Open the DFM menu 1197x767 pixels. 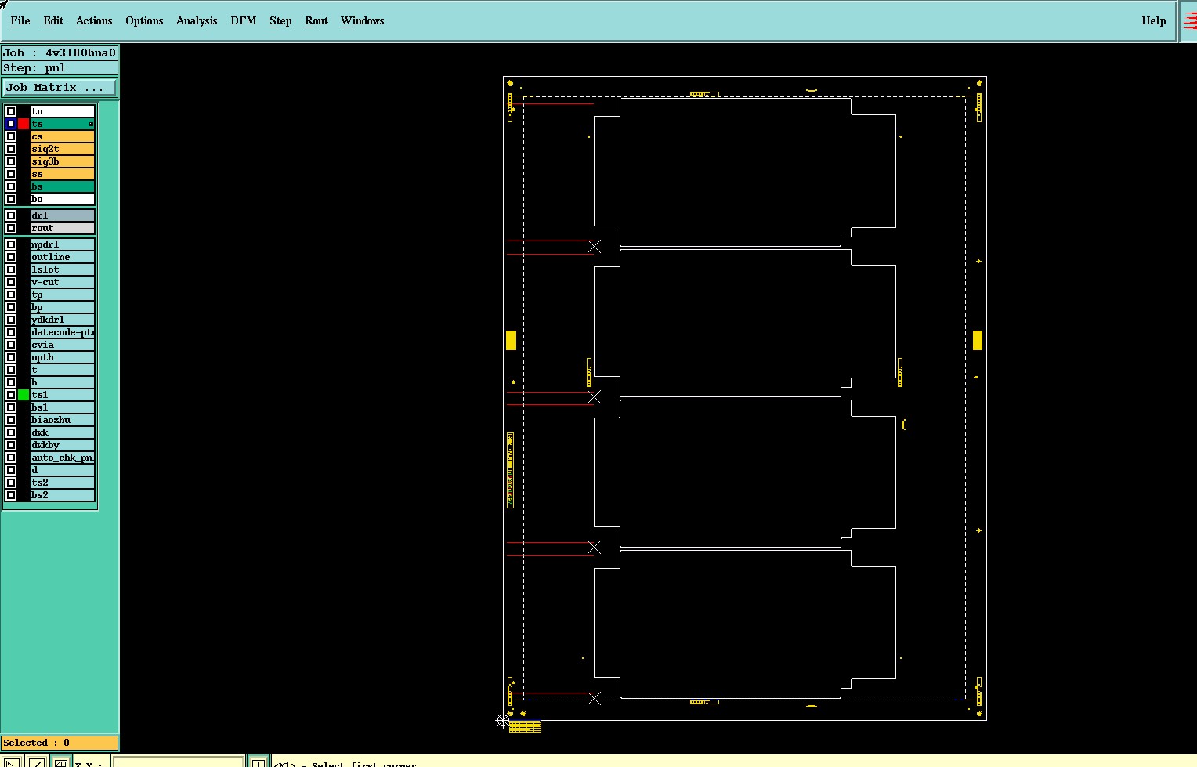point(244,21)
